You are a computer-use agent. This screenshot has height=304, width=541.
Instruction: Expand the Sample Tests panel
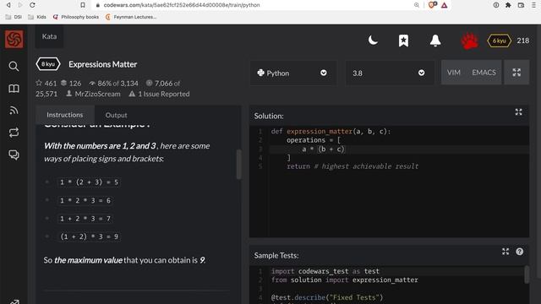pyautogui.click(x=505, y=252)
